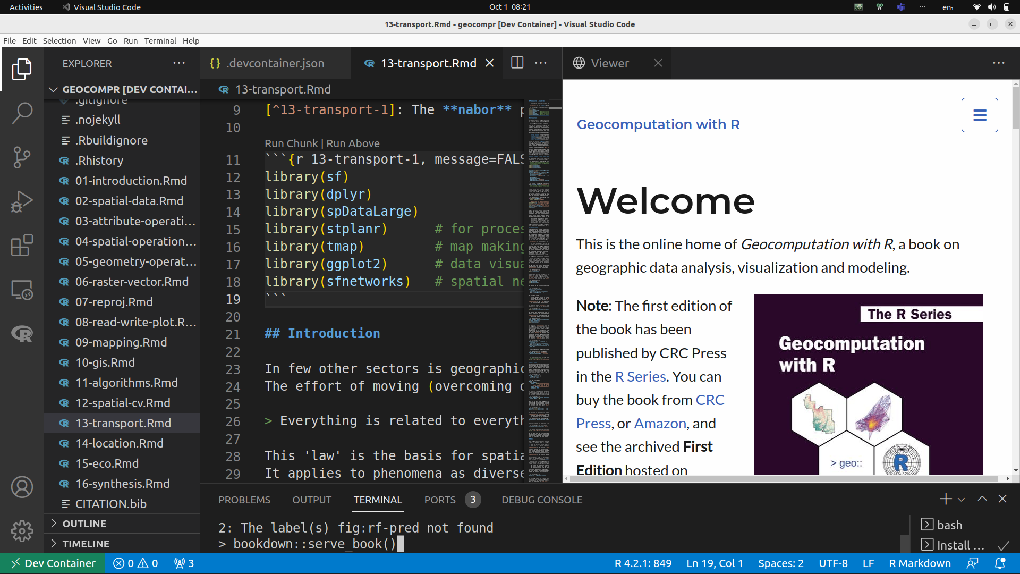The height and width of the screenshot is (574, 1020).
Task: Open Remote Explorer view icon
Action: pos(22,290)
